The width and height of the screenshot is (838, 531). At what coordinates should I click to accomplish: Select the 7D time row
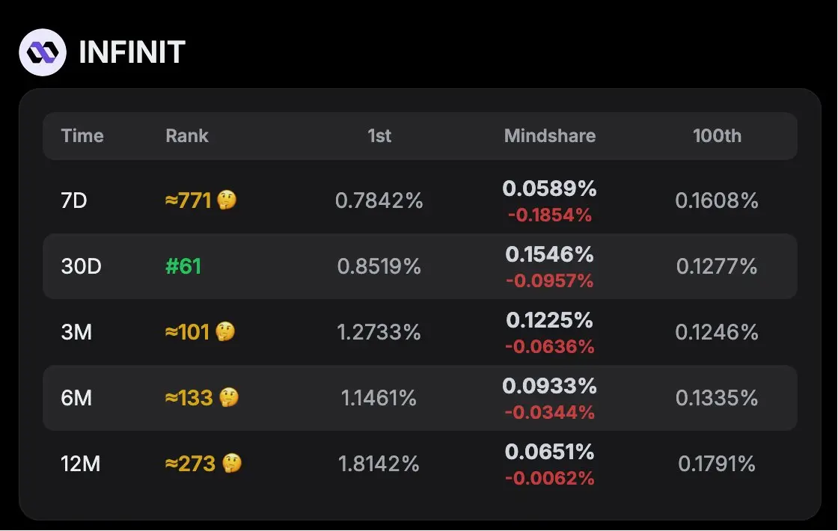point(420,201)
